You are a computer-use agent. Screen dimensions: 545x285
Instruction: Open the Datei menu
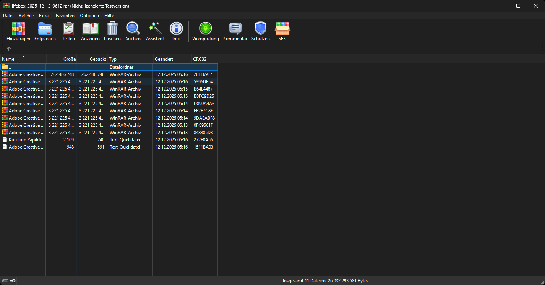(8, 16)
